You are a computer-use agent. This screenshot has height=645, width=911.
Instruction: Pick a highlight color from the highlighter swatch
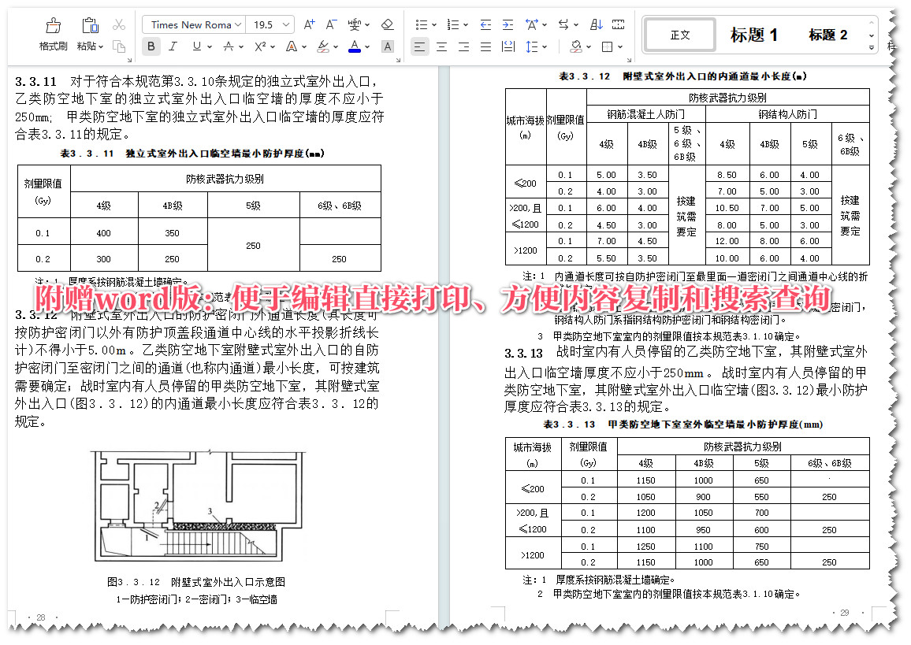[324, 47]
